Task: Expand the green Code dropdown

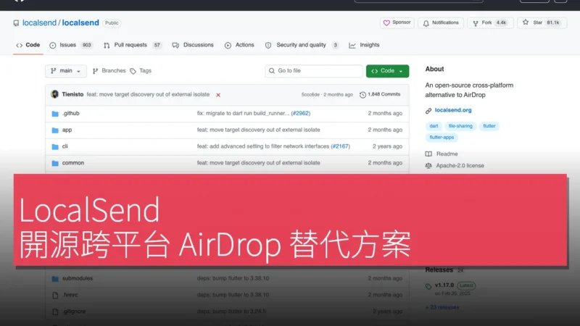Action: coord(387,70)
